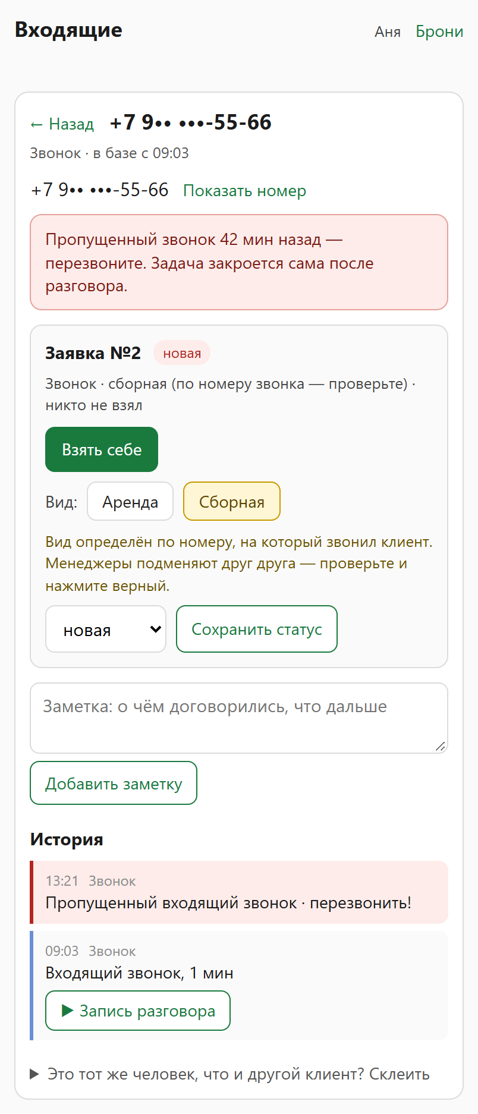Viewport: 478px width, 1114px height.
Task: Click the 'История' section heading
Action: coord(67,839)
